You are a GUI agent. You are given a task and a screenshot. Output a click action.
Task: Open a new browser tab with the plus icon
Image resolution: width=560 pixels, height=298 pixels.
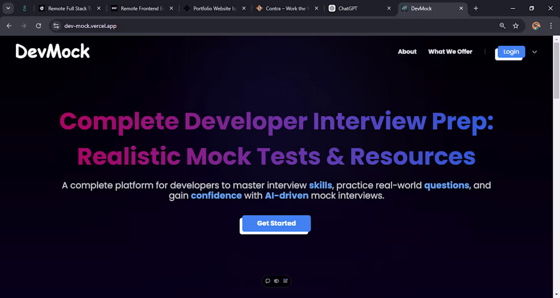click(x=475, y=8)
